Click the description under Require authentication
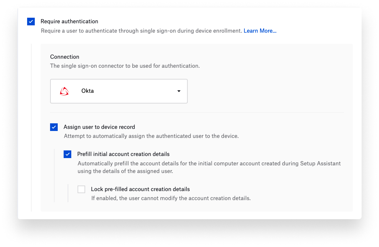Image resolution: width=379 pixels, height=247 pixels. tap(141, 31)
